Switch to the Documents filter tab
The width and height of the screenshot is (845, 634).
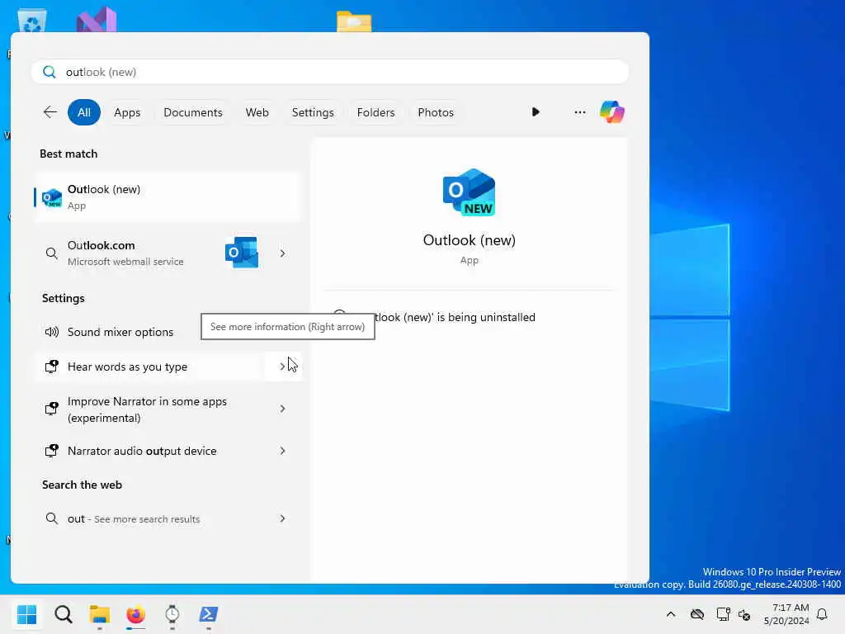click(193, 112)
